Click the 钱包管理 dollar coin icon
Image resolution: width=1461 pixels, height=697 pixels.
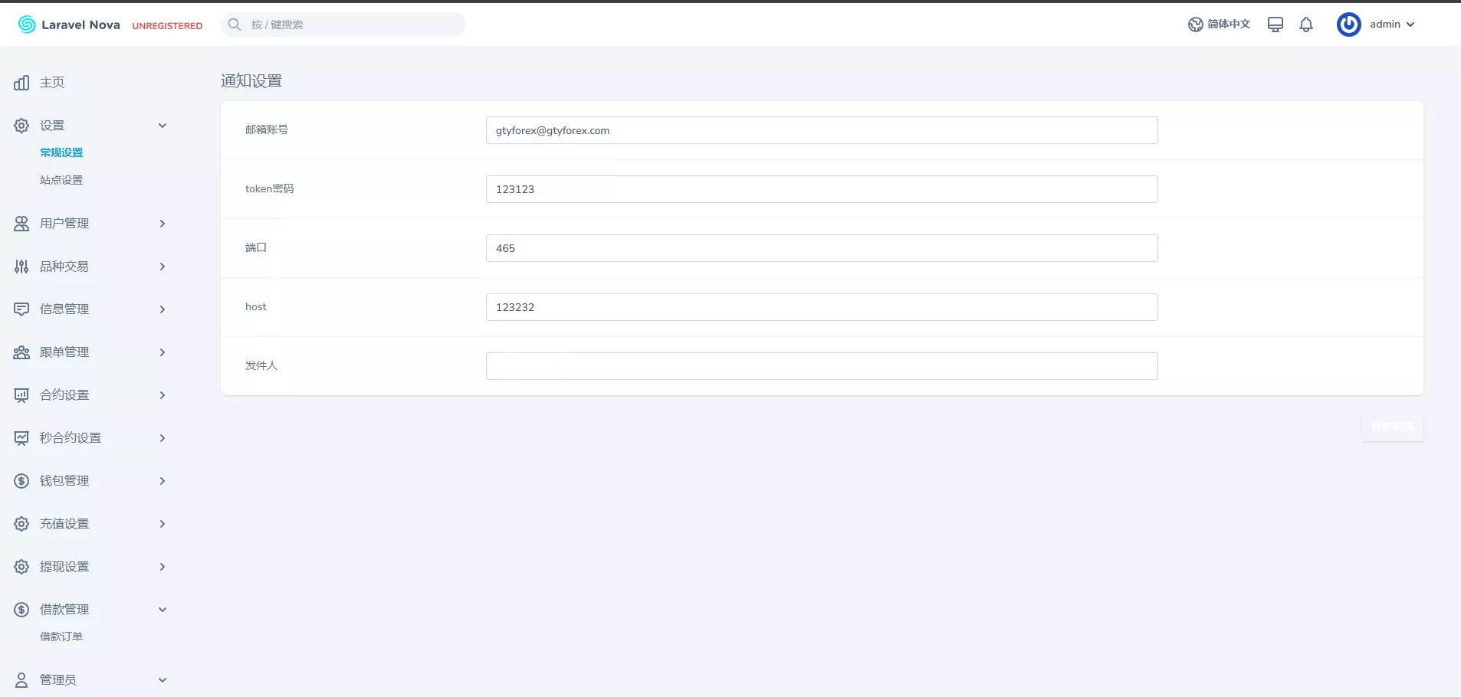click(x=21, y=481)
